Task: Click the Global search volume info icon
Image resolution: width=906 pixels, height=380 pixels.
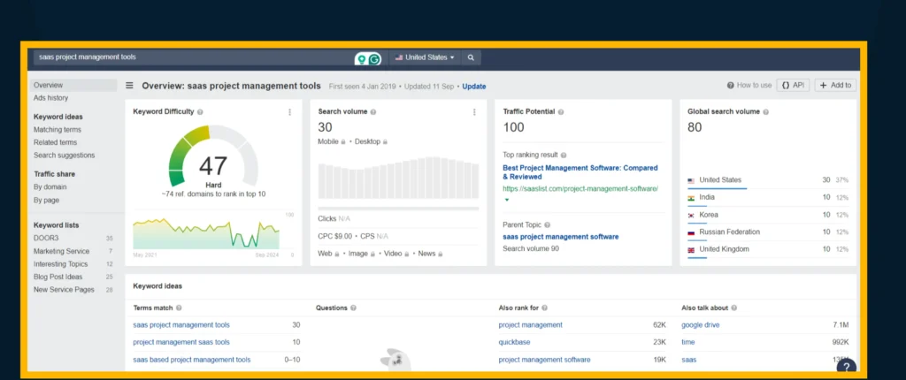Action: (766, 112)
